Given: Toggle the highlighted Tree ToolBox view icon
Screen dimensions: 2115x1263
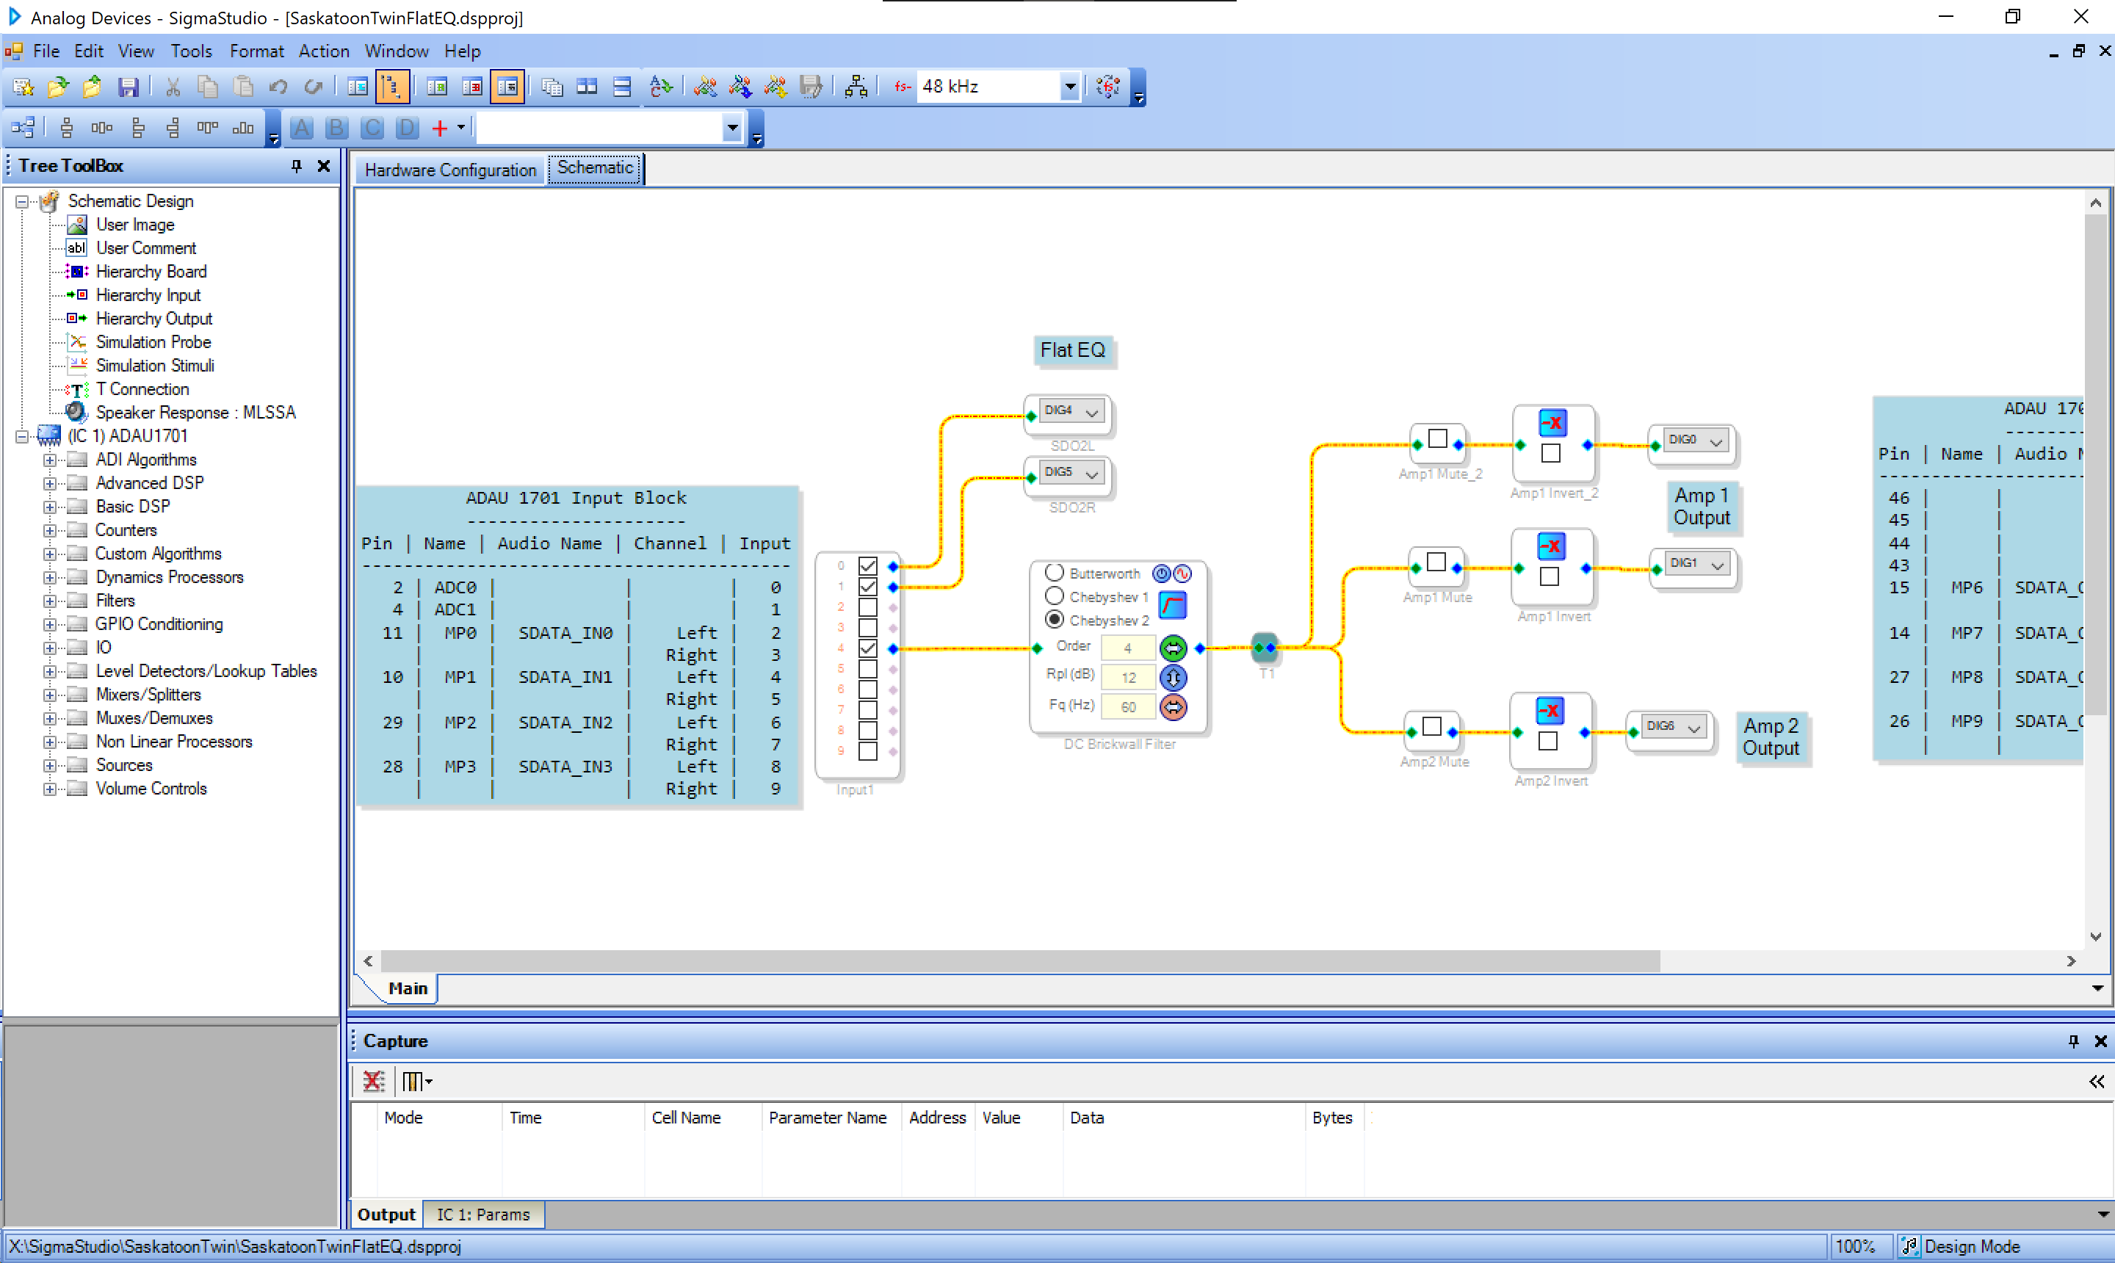Looking at the screenshot, I should pos(391,87).
